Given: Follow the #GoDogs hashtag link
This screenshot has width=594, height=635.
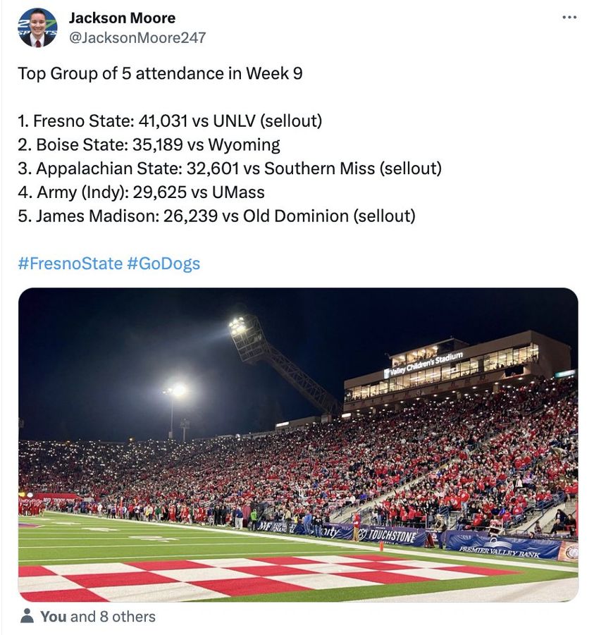Looking at the screenshot, I should pos(163,264).
